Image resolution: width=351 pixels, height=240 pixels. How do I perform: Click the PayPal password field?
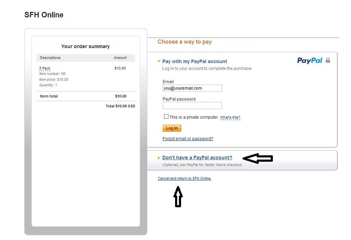click(x=192, y=106)
